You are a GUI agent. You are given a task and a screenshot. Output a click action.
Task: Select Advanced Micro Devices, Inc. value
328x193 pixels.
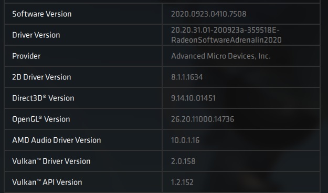(x=221, y=56)
